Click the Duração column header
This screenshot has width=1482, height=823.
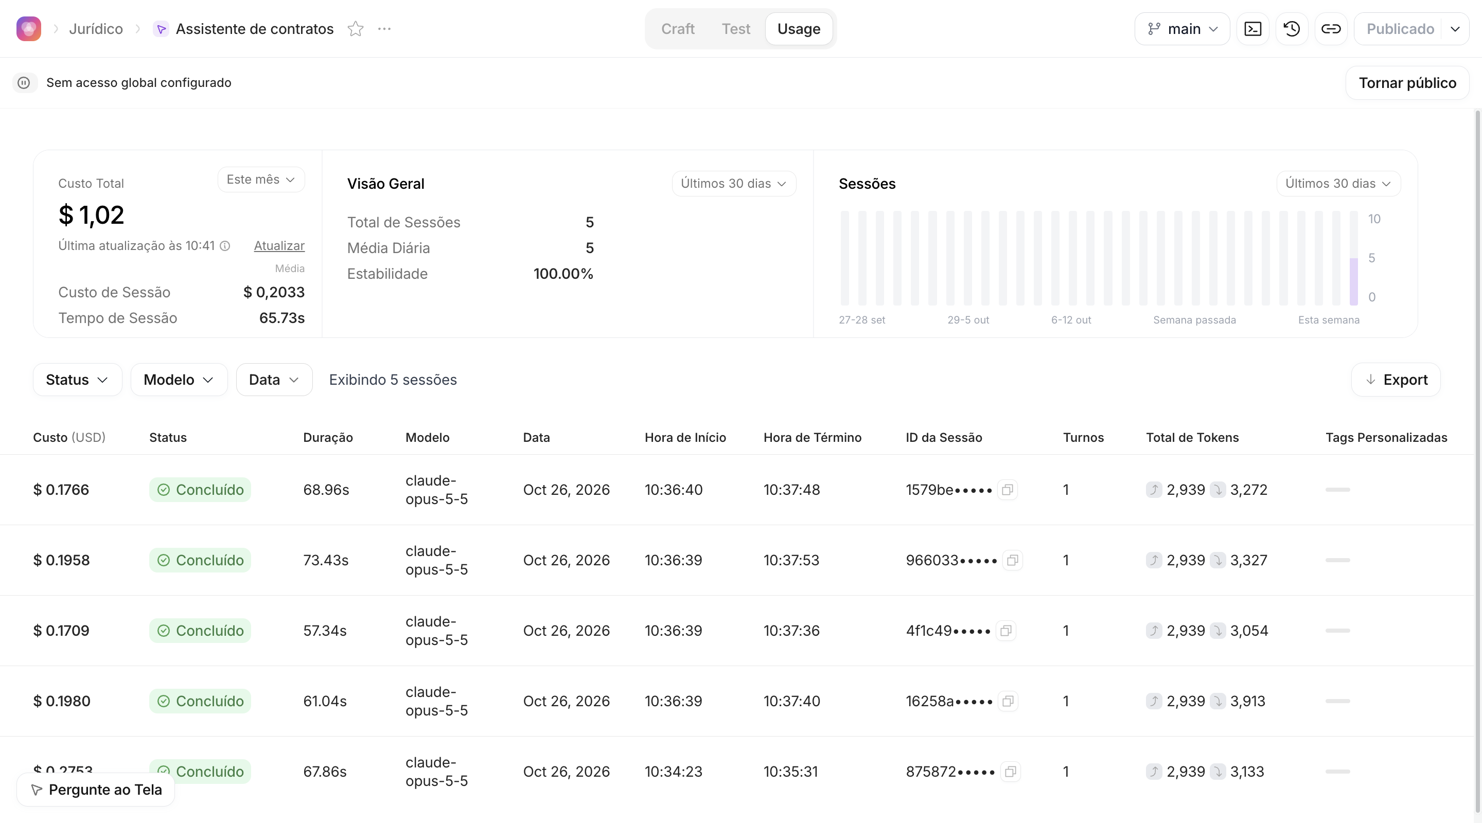328,438
